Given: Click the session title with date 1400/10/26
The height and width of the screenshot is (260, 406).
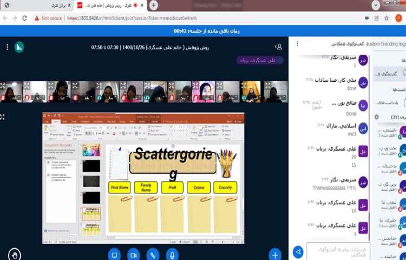Looking at the screenshot, I should pyautogui.click(x=150, y=47).
